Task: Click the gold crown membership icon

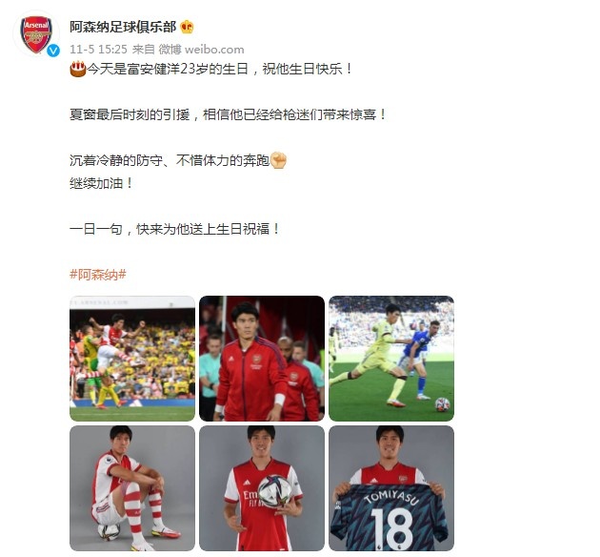Action: 187,27
